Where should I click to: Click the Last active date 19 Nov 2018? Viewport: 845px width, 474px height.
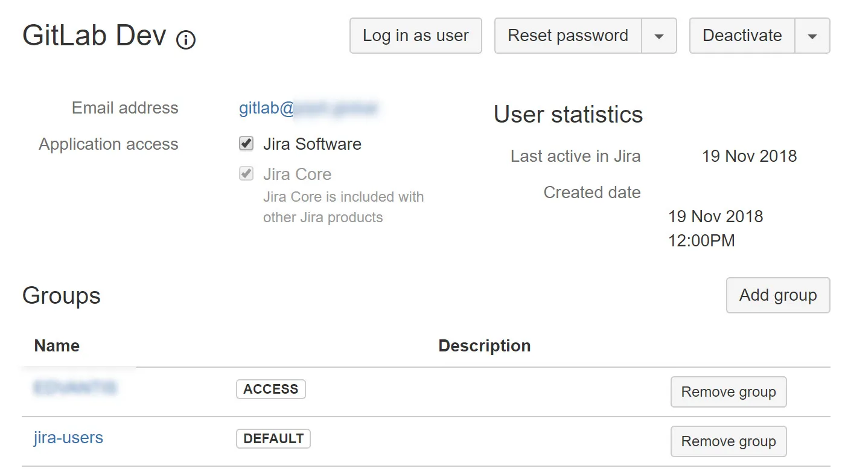point(749,156)
